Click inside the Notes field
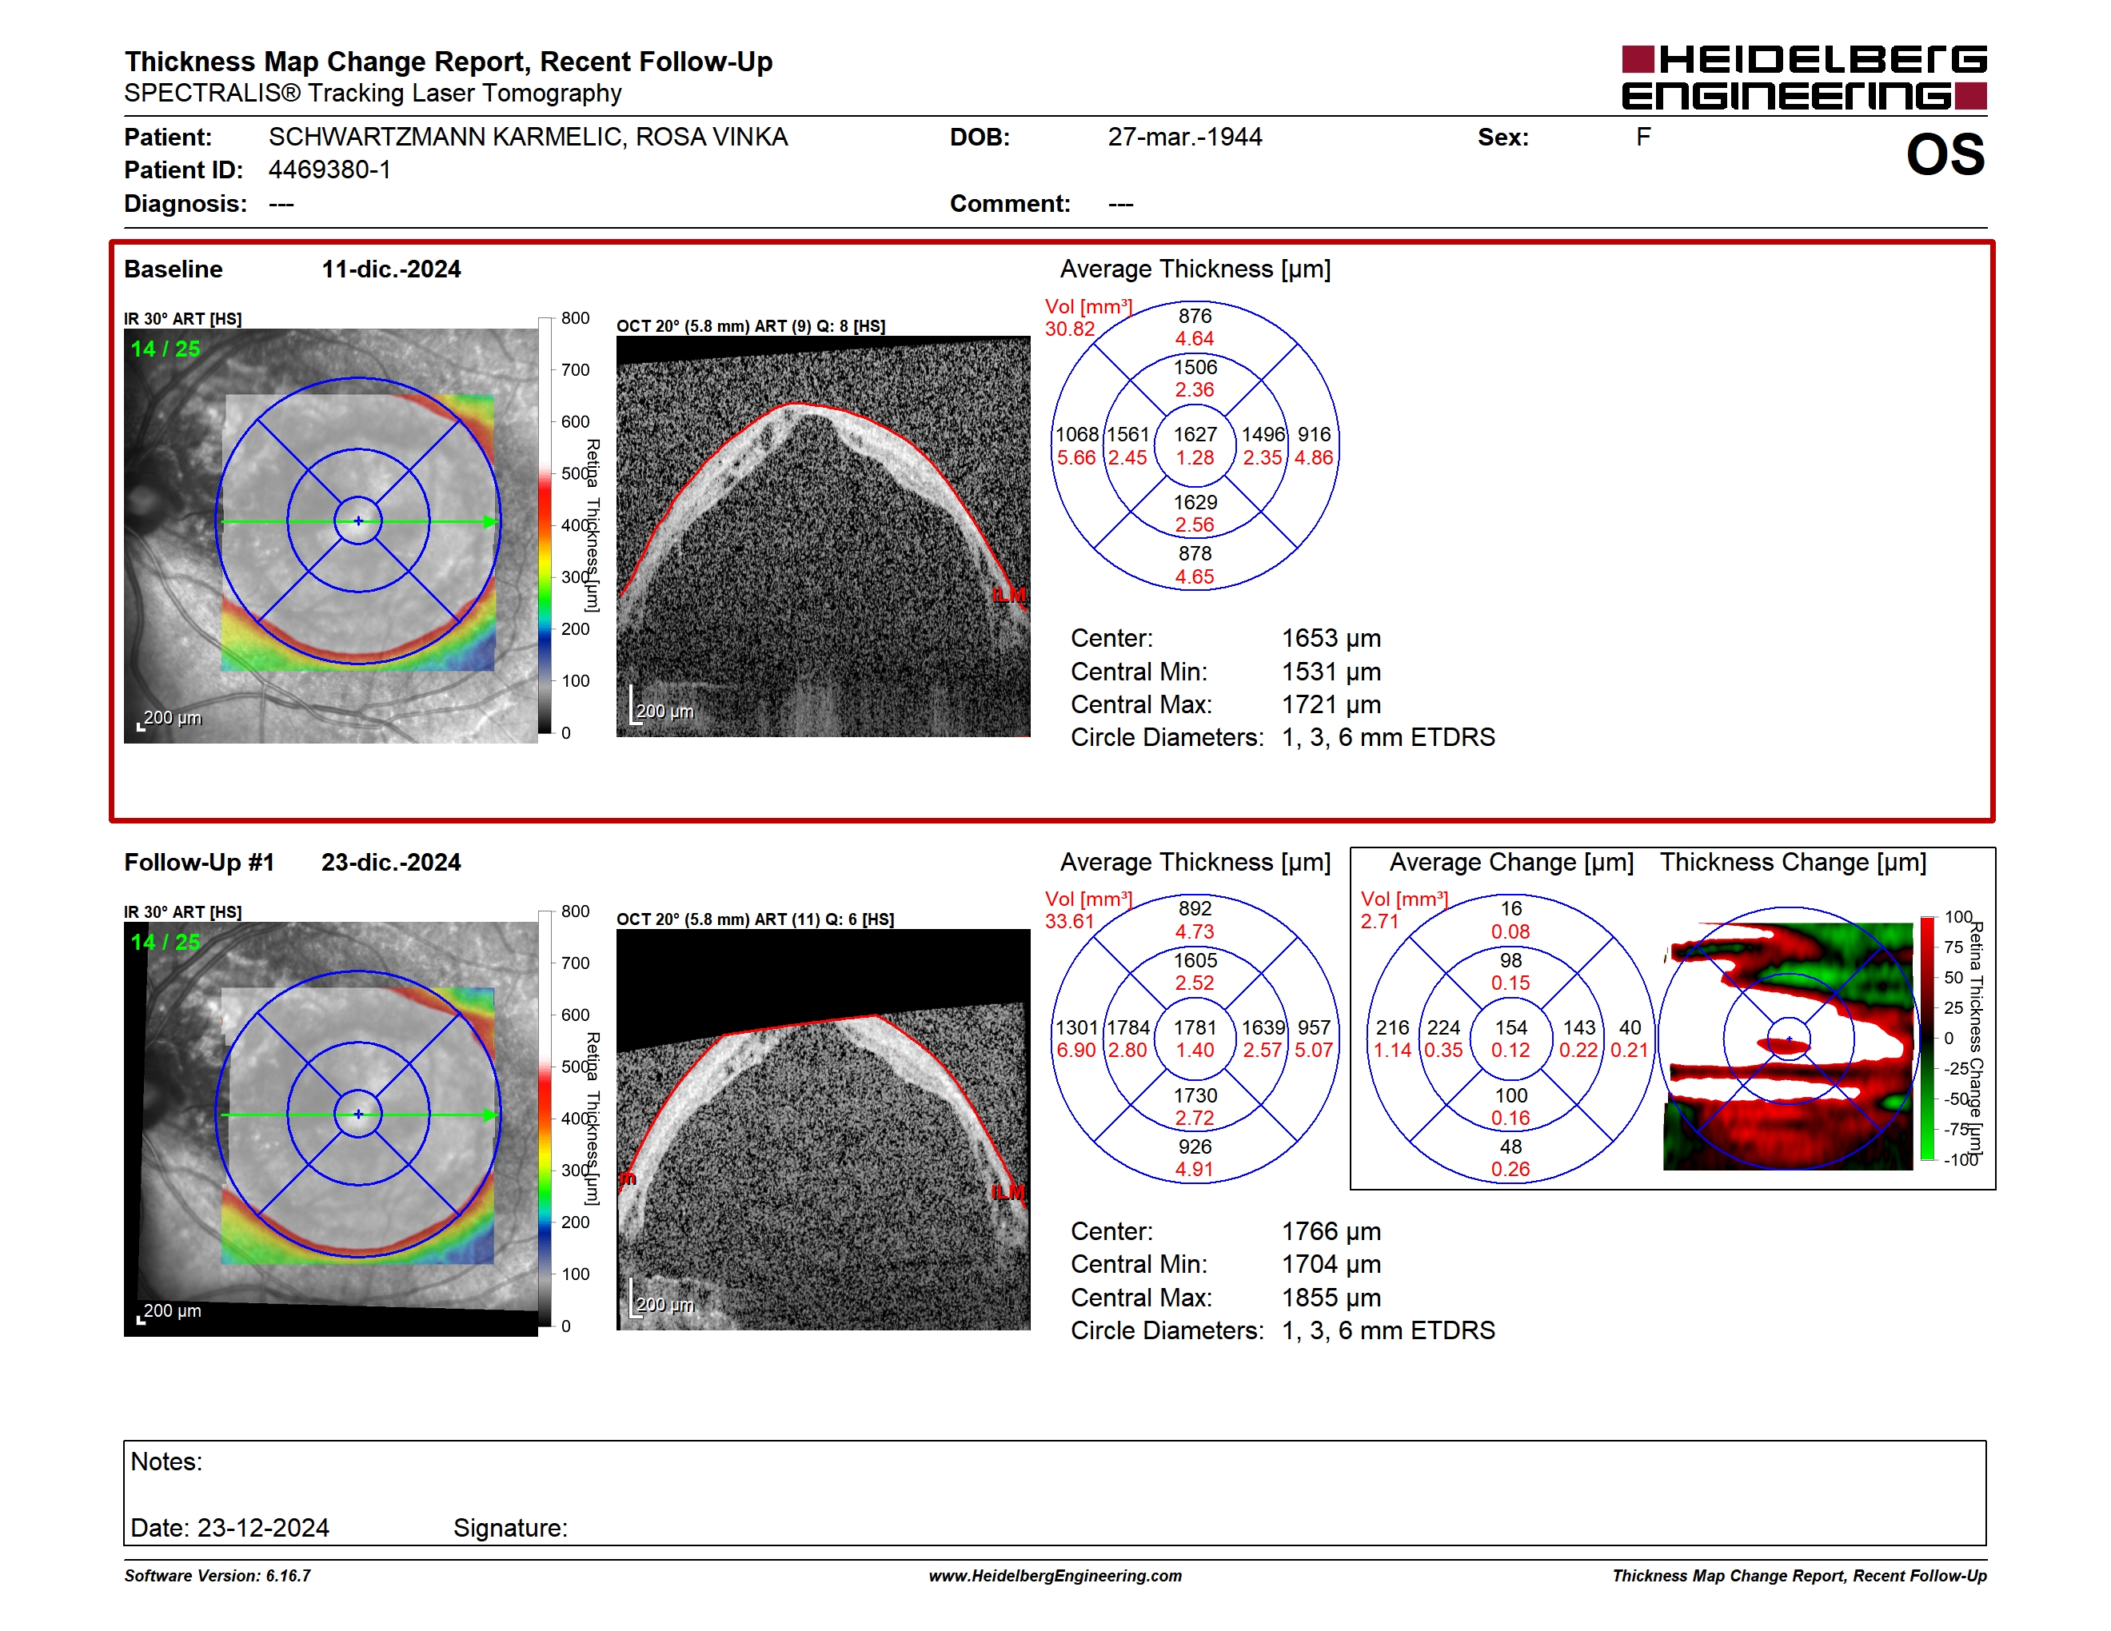The image size is (2111, 1631). (x=1055, y=1493)
